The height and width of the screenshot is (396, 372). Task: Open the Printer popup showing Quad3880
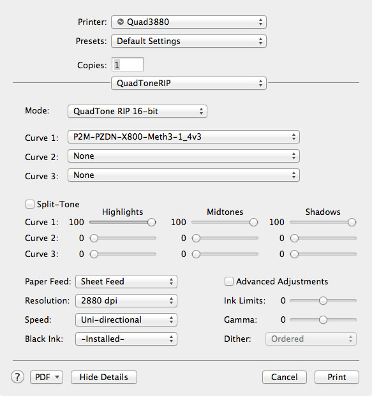189,22
